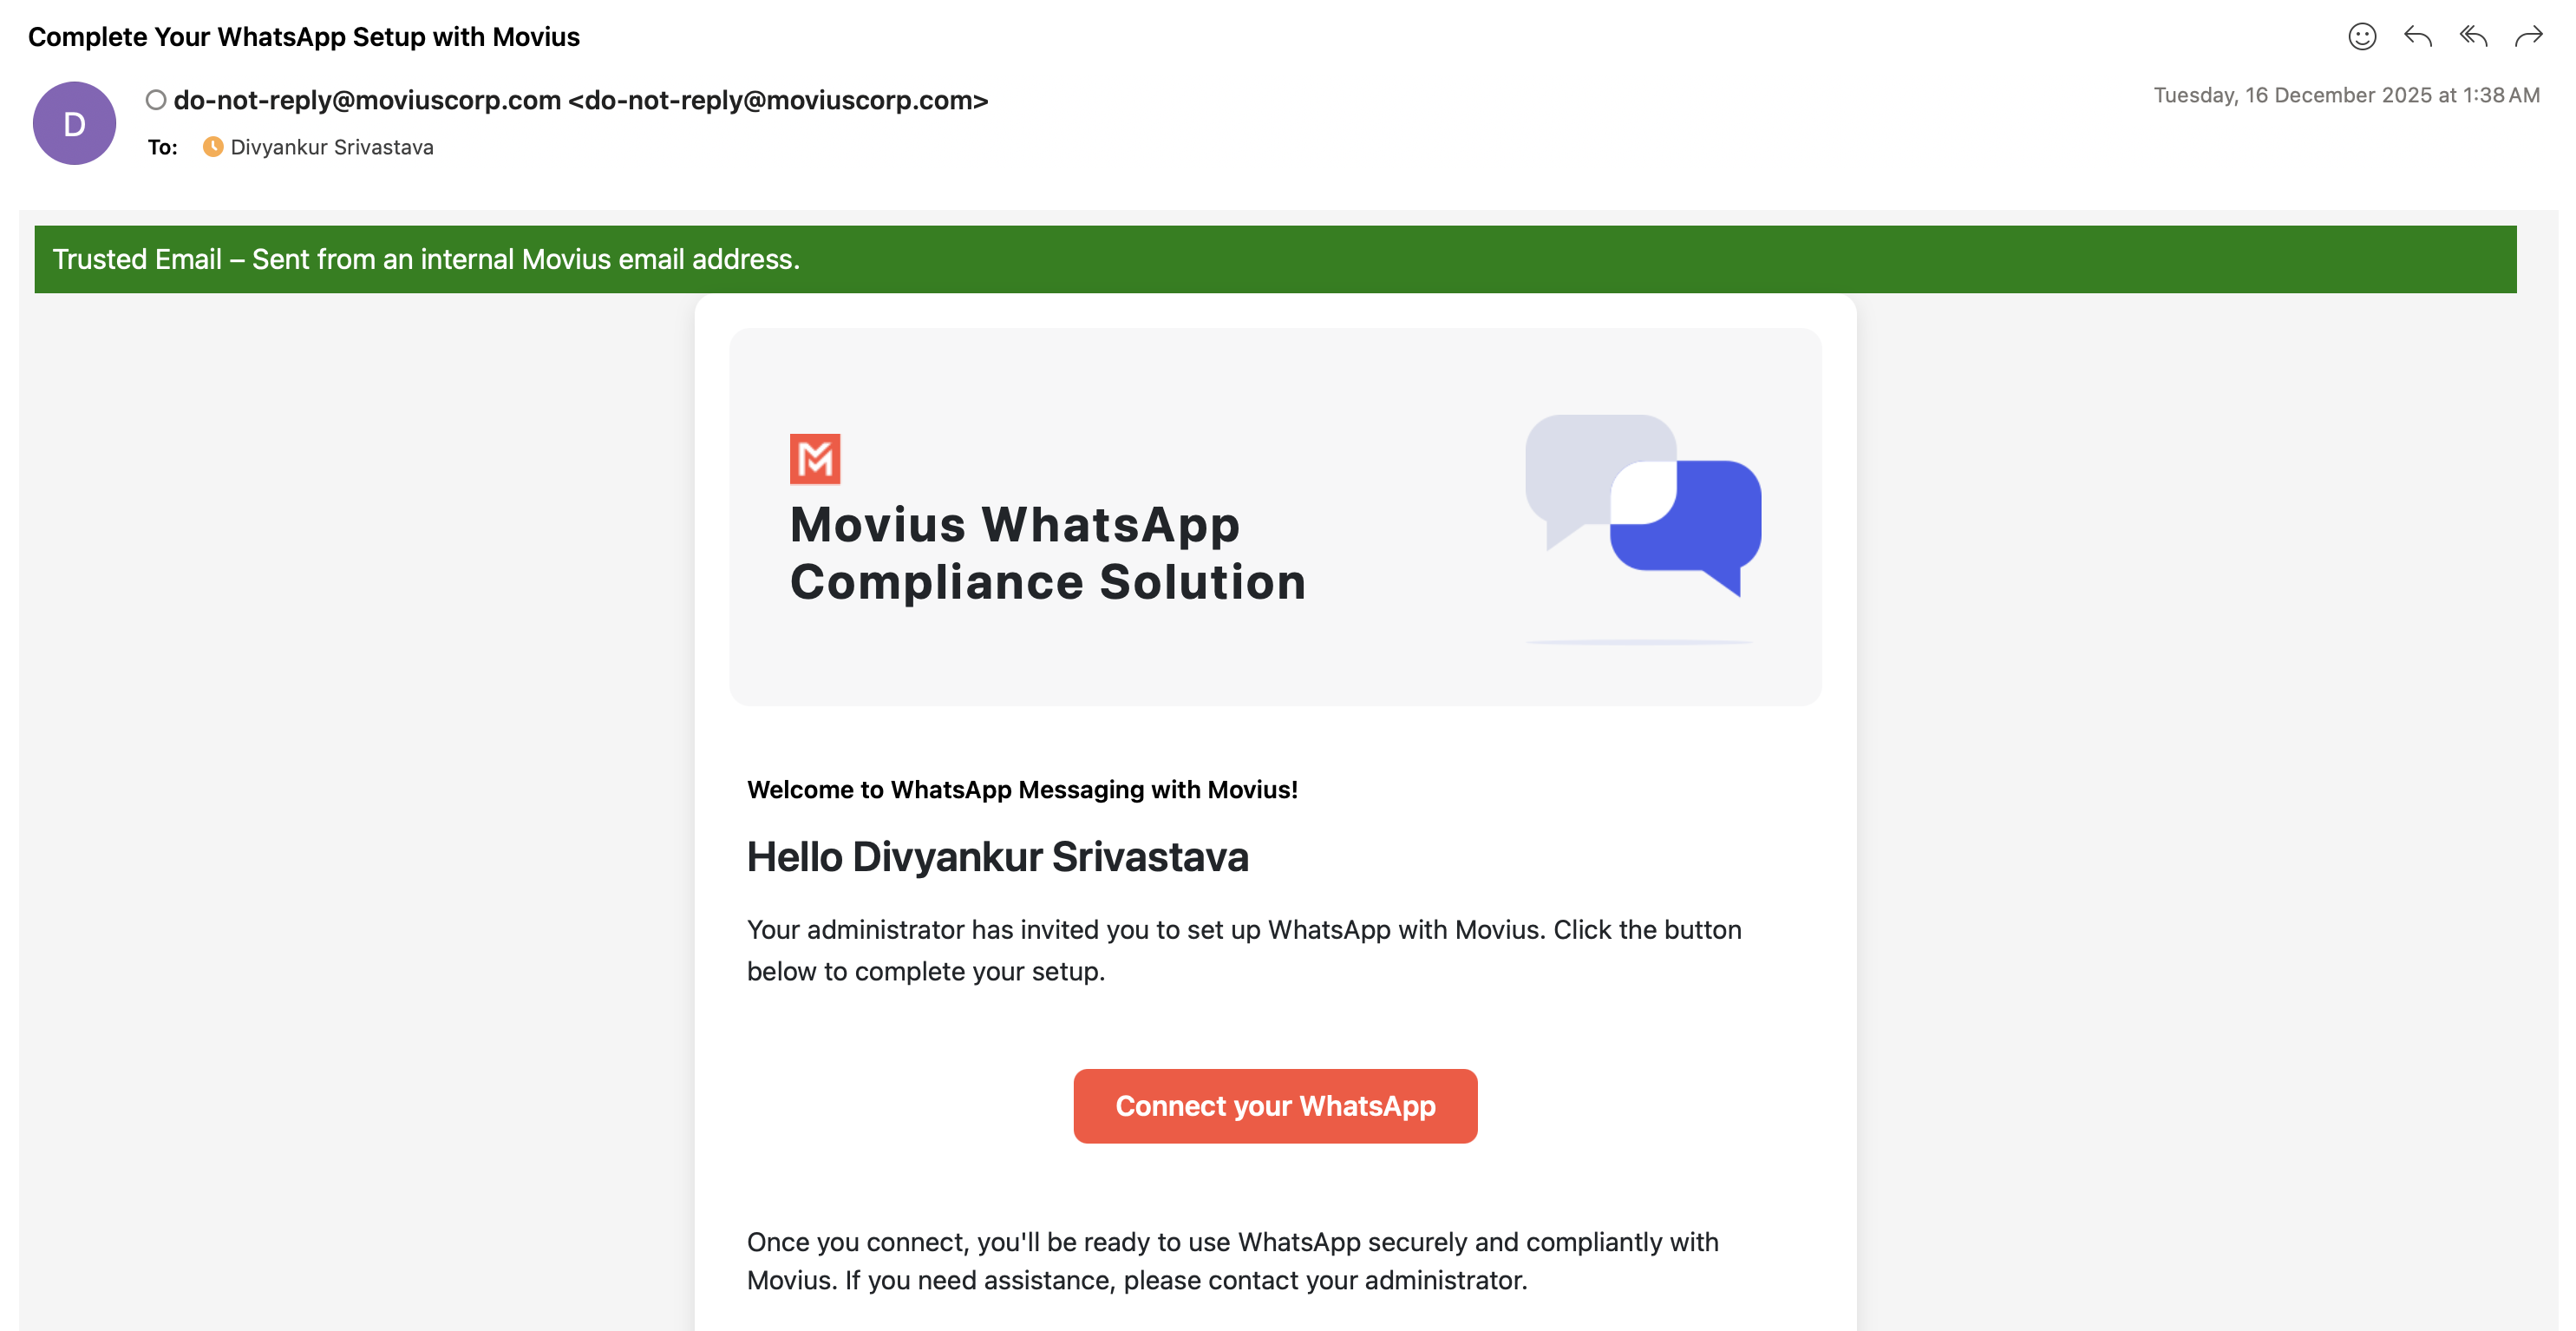Click the emoji reaction smiley icon

click(2361, 37)
